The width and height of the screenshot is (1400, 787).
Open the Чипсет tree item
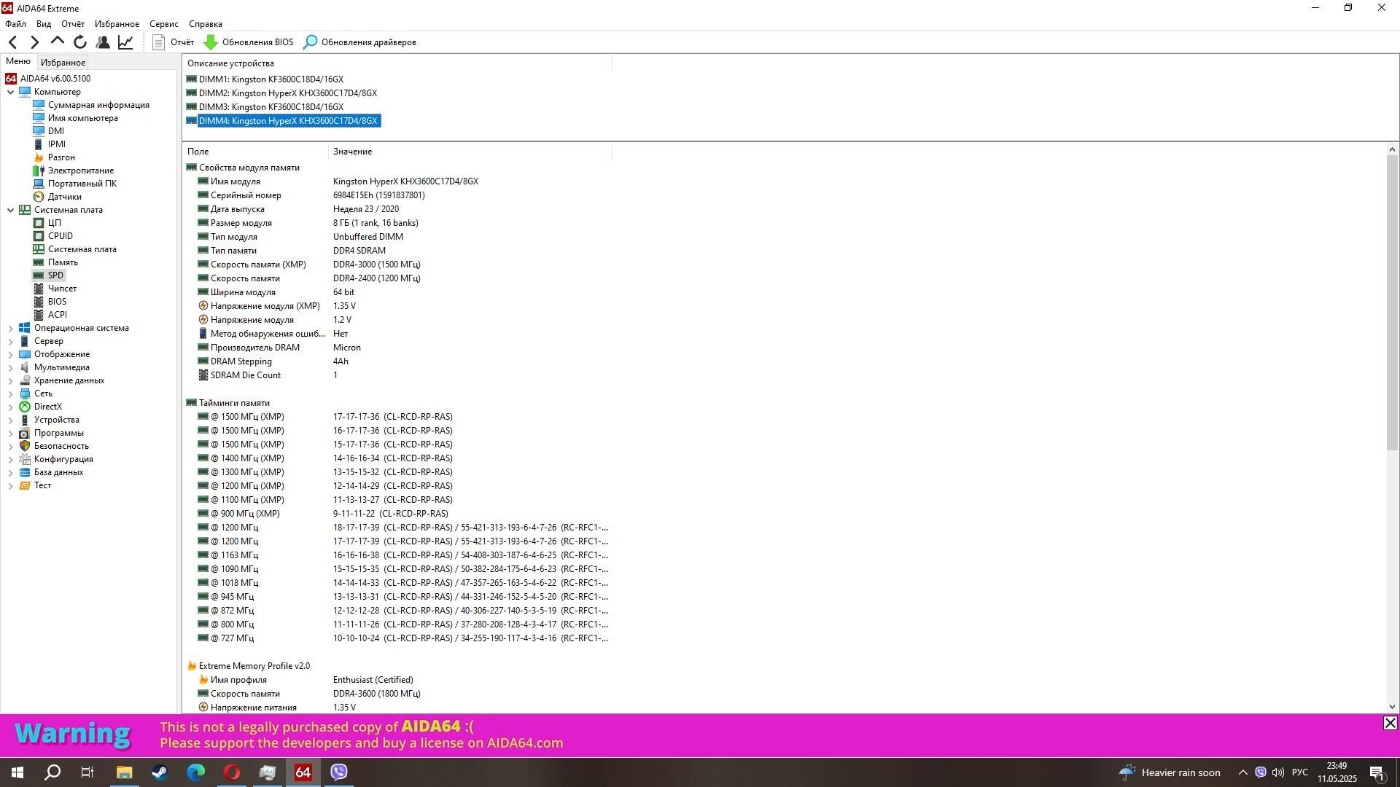coord(62,289)
